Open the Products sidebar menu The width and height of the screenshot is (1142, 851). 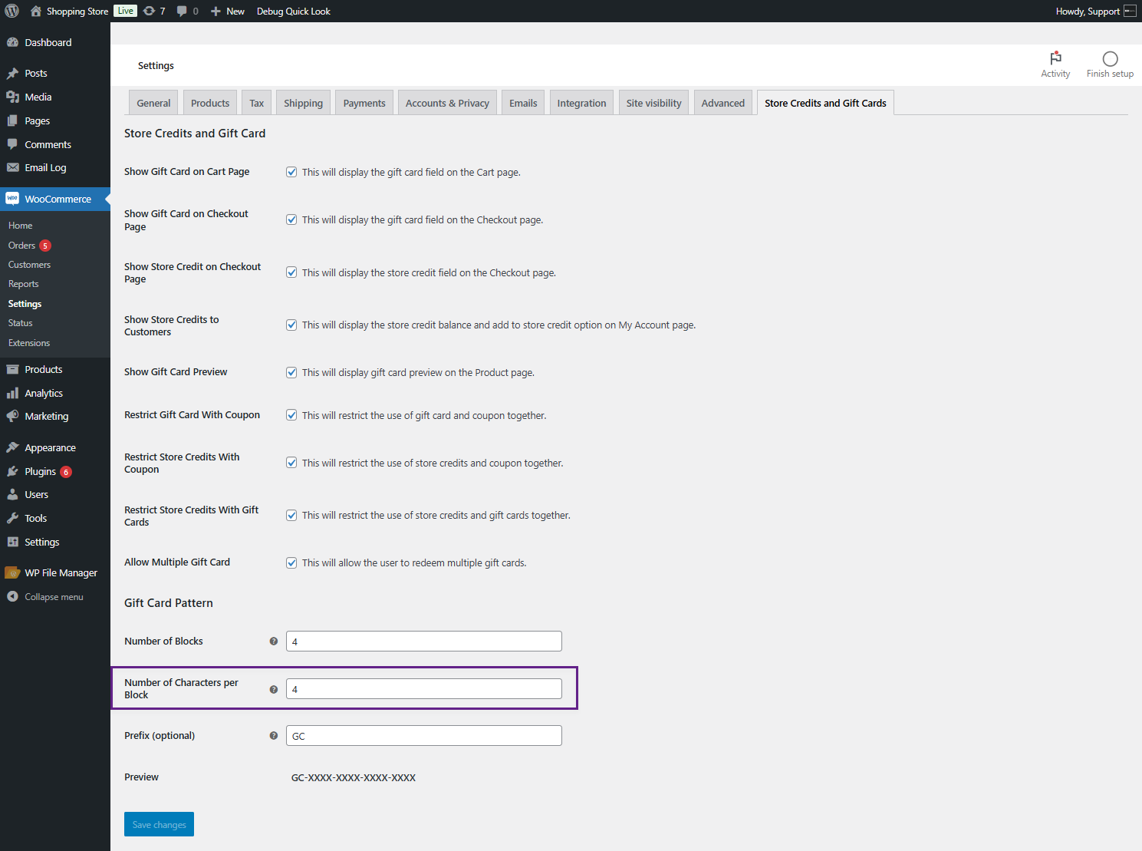pos(55,369)
